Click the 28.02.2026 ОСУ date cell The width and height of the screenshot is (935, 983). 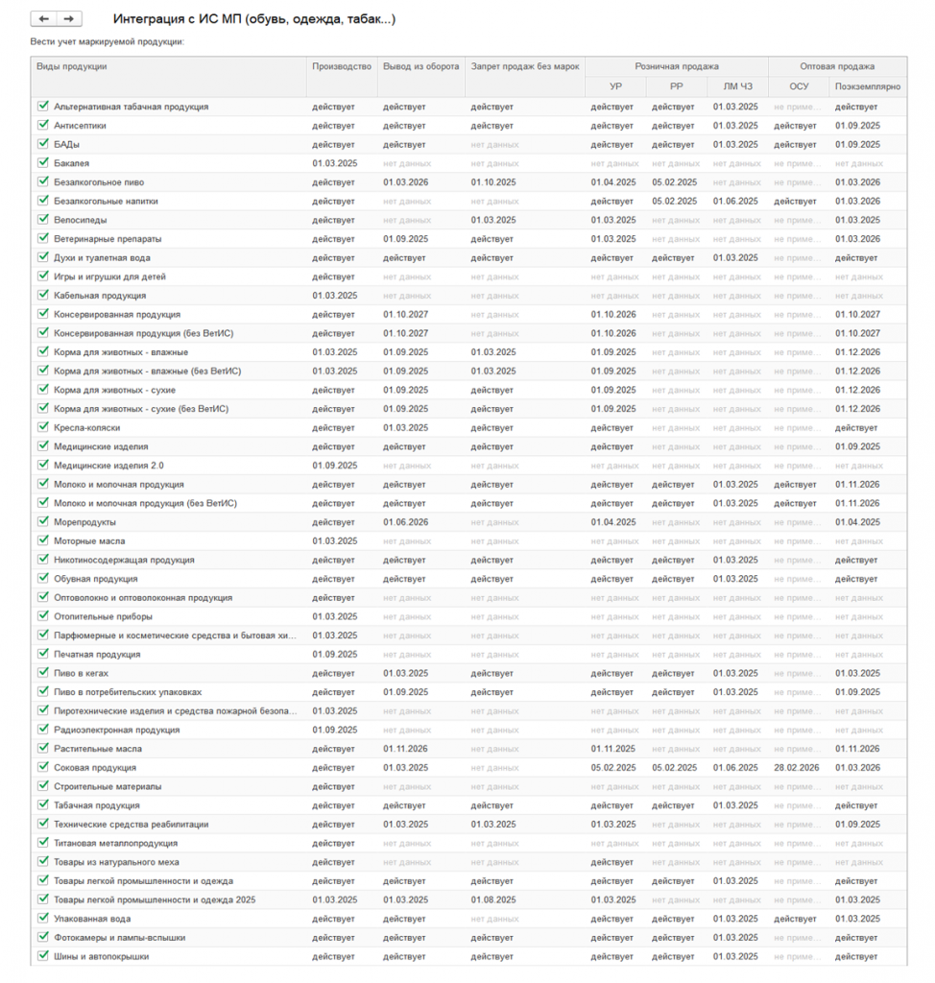point(797,767)
